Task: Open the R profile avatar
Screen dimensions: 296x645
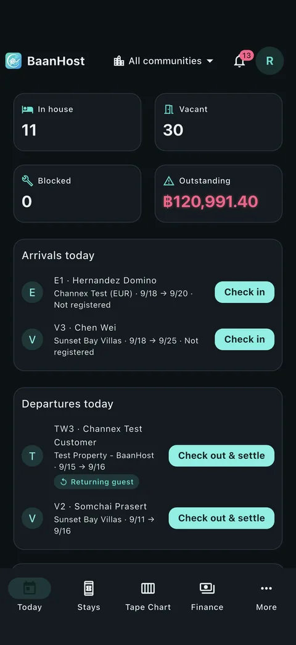Action: pyautogui.click(x=269, y=61)
